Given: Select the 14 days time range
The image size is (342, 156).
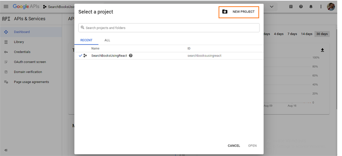Looking at the screenshot, I should click(x=307, y=34).
